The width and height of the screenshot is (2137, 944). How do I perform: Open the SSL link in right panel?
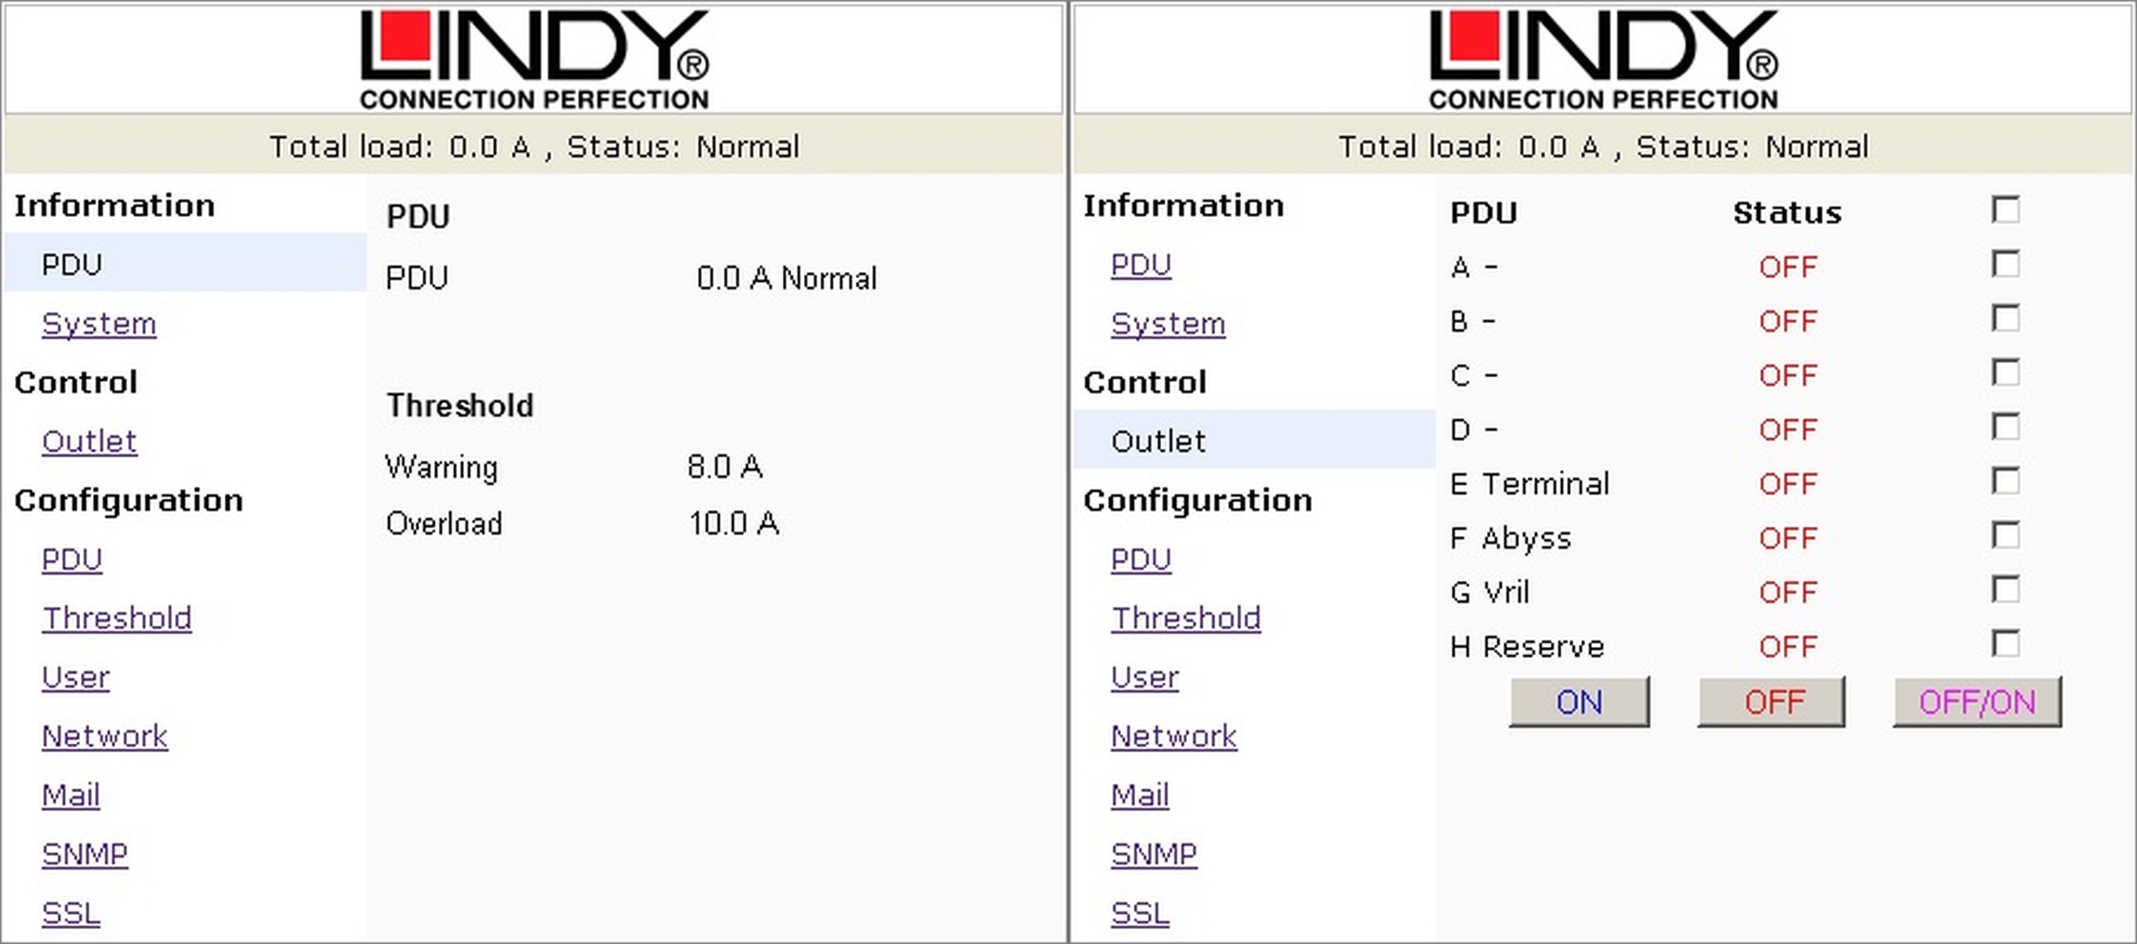coord(1140,913)
